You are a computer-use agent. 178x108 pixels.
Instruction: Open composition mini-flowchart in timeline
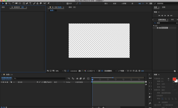click(69, 78)
